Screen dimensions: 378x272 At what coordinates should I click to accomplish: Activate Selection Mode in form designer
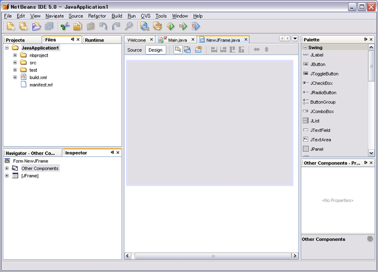click(178, 49)
